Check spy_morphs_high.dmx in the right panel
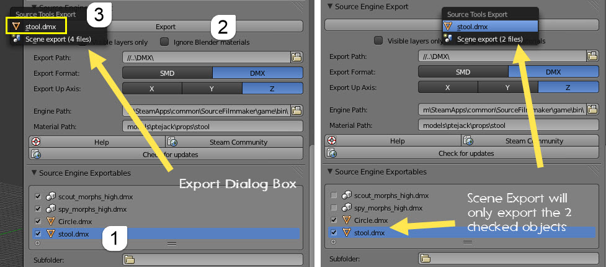This screenshot has width=606, height=267. [x=334, y=208]
